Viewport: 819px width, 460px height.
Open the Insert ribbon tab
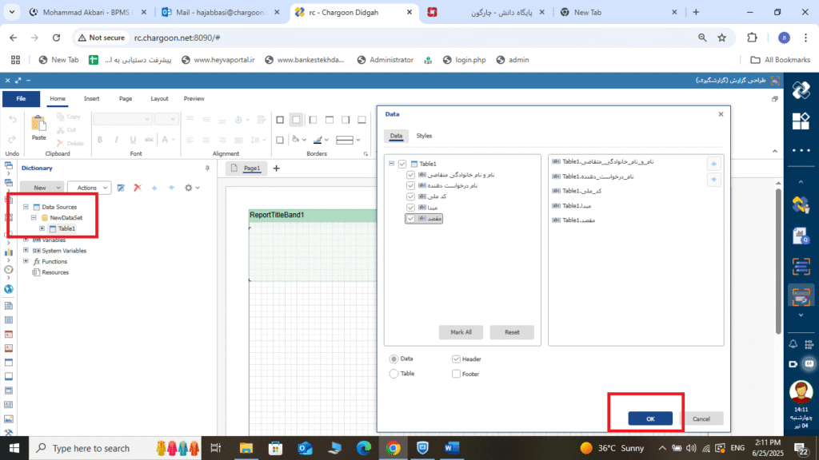tap(92, 99)
